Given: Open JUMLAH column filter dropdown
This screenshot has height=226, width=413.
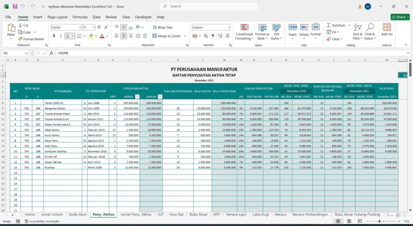Looking at the screenshot, I should [160, 97].
